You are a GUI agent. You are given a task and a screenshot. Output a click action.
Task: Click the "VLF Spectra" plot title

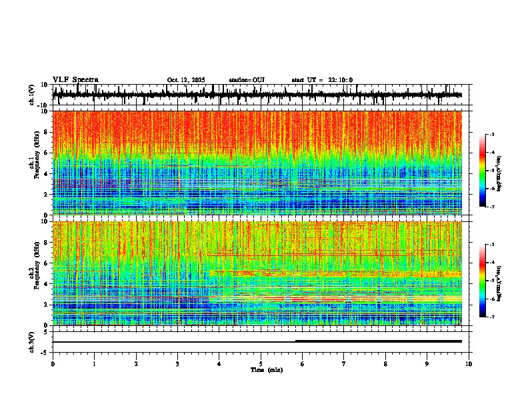75,80
